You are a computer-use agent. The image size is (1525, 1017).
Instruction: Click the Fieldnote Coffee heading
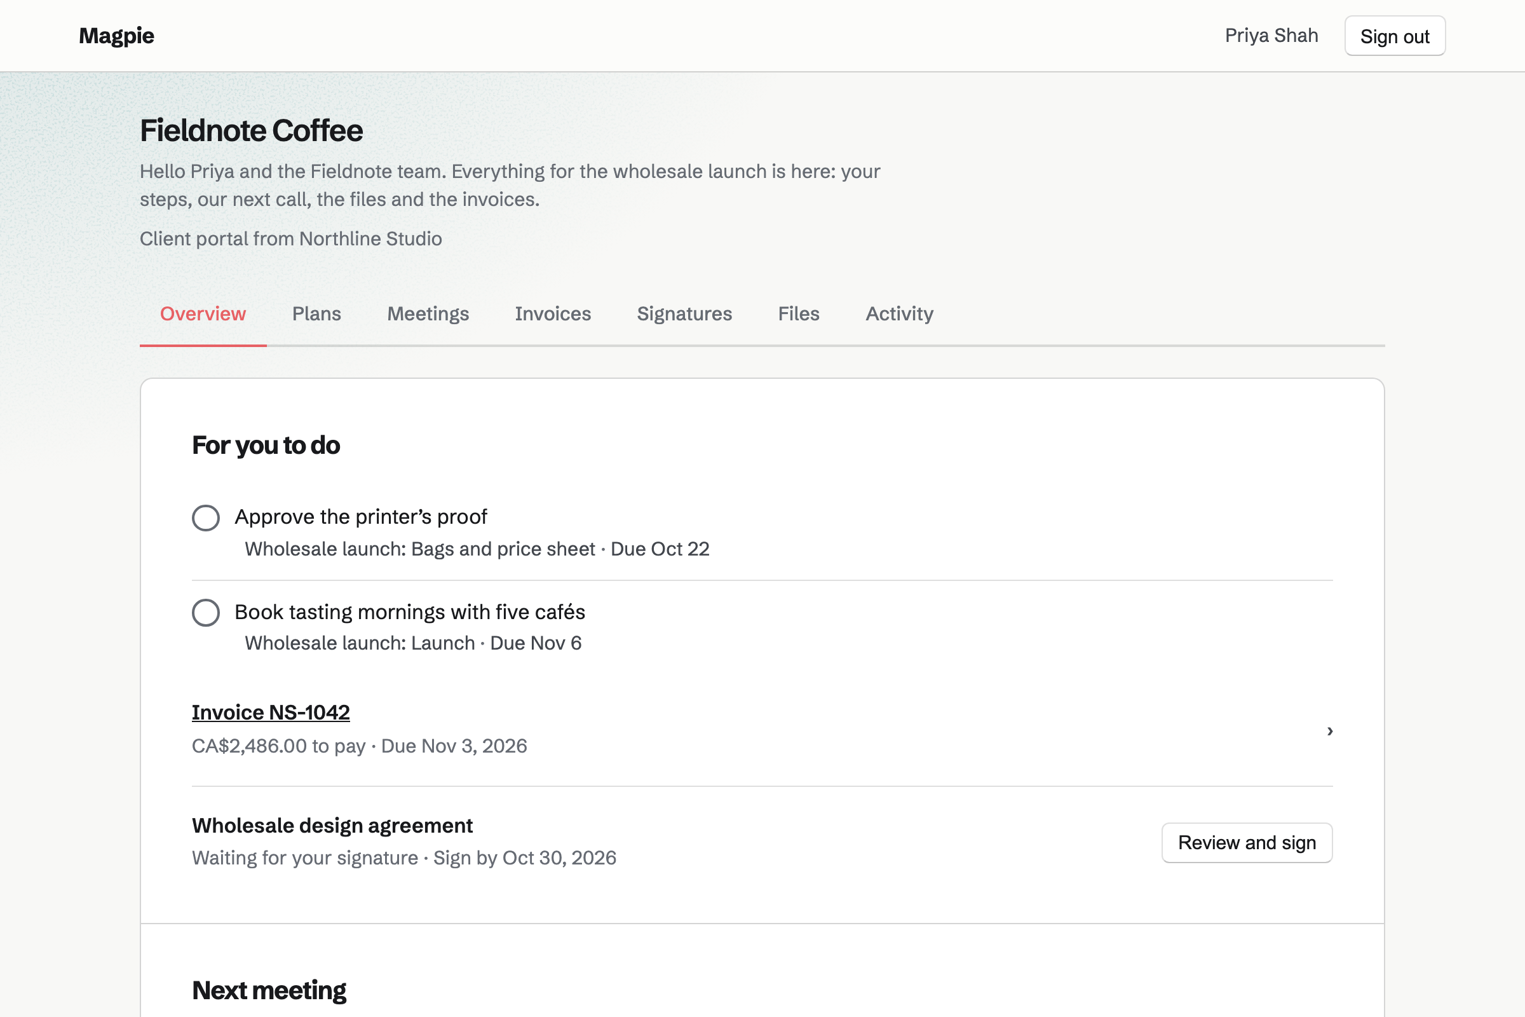252,130
